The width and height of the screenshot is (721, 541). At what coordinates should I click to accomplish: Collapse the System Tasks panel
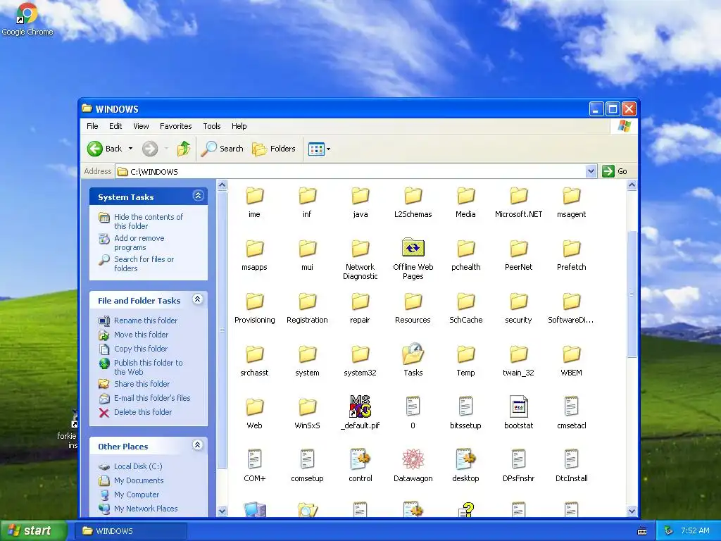coord(198,196)
